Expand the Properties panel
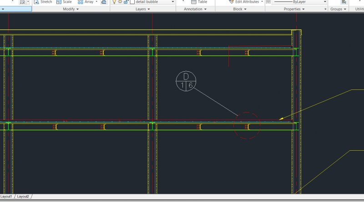Image resolution: width=364 pixels, height=202 pixels. click(294, 9)
